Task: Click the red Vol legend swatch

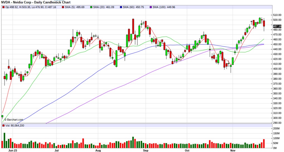Action: coord(3,126)
